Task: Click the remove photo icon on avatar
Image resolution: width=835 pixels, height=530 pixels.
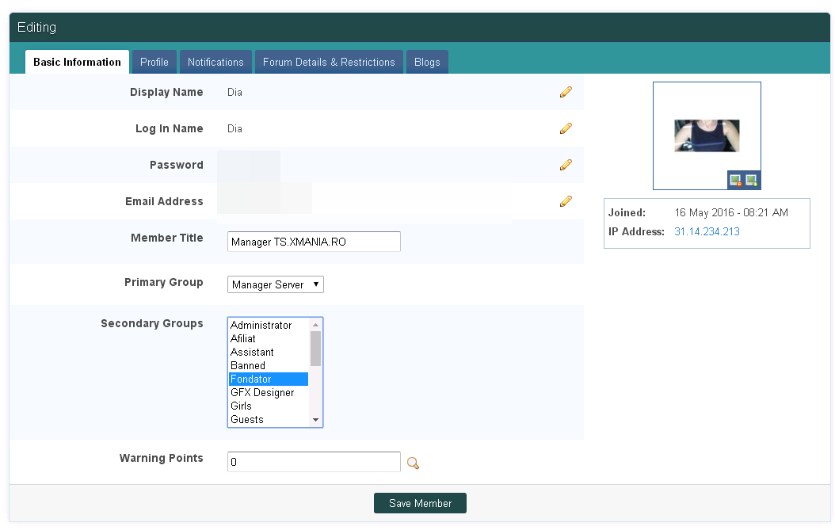Action: click(x=735, y=180)
